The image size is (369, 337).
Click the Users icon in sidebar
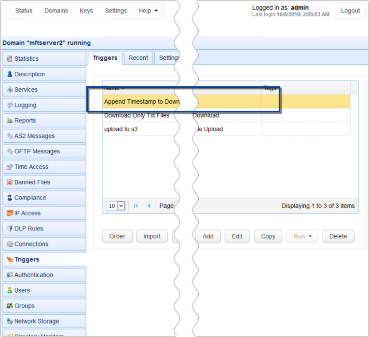10,290
